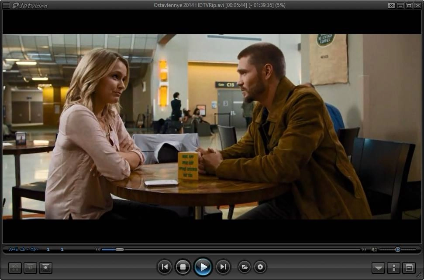
Task: Open the down-triangle menu button
Action: (378, 268)
